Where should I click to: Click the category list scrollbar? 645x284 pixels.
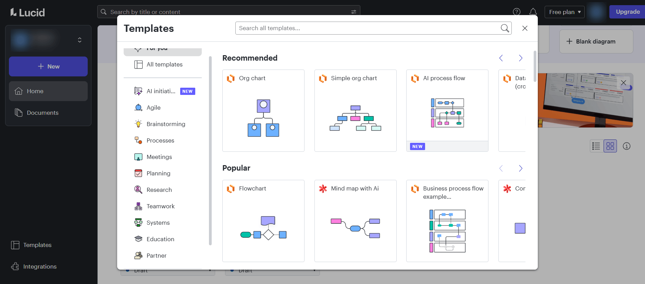pos(210,151)
